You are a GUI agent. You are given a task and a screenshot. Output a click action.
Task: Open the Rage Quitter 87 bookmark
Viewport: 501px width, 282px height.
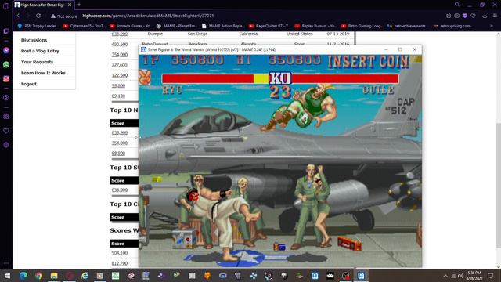coord(269,26)
